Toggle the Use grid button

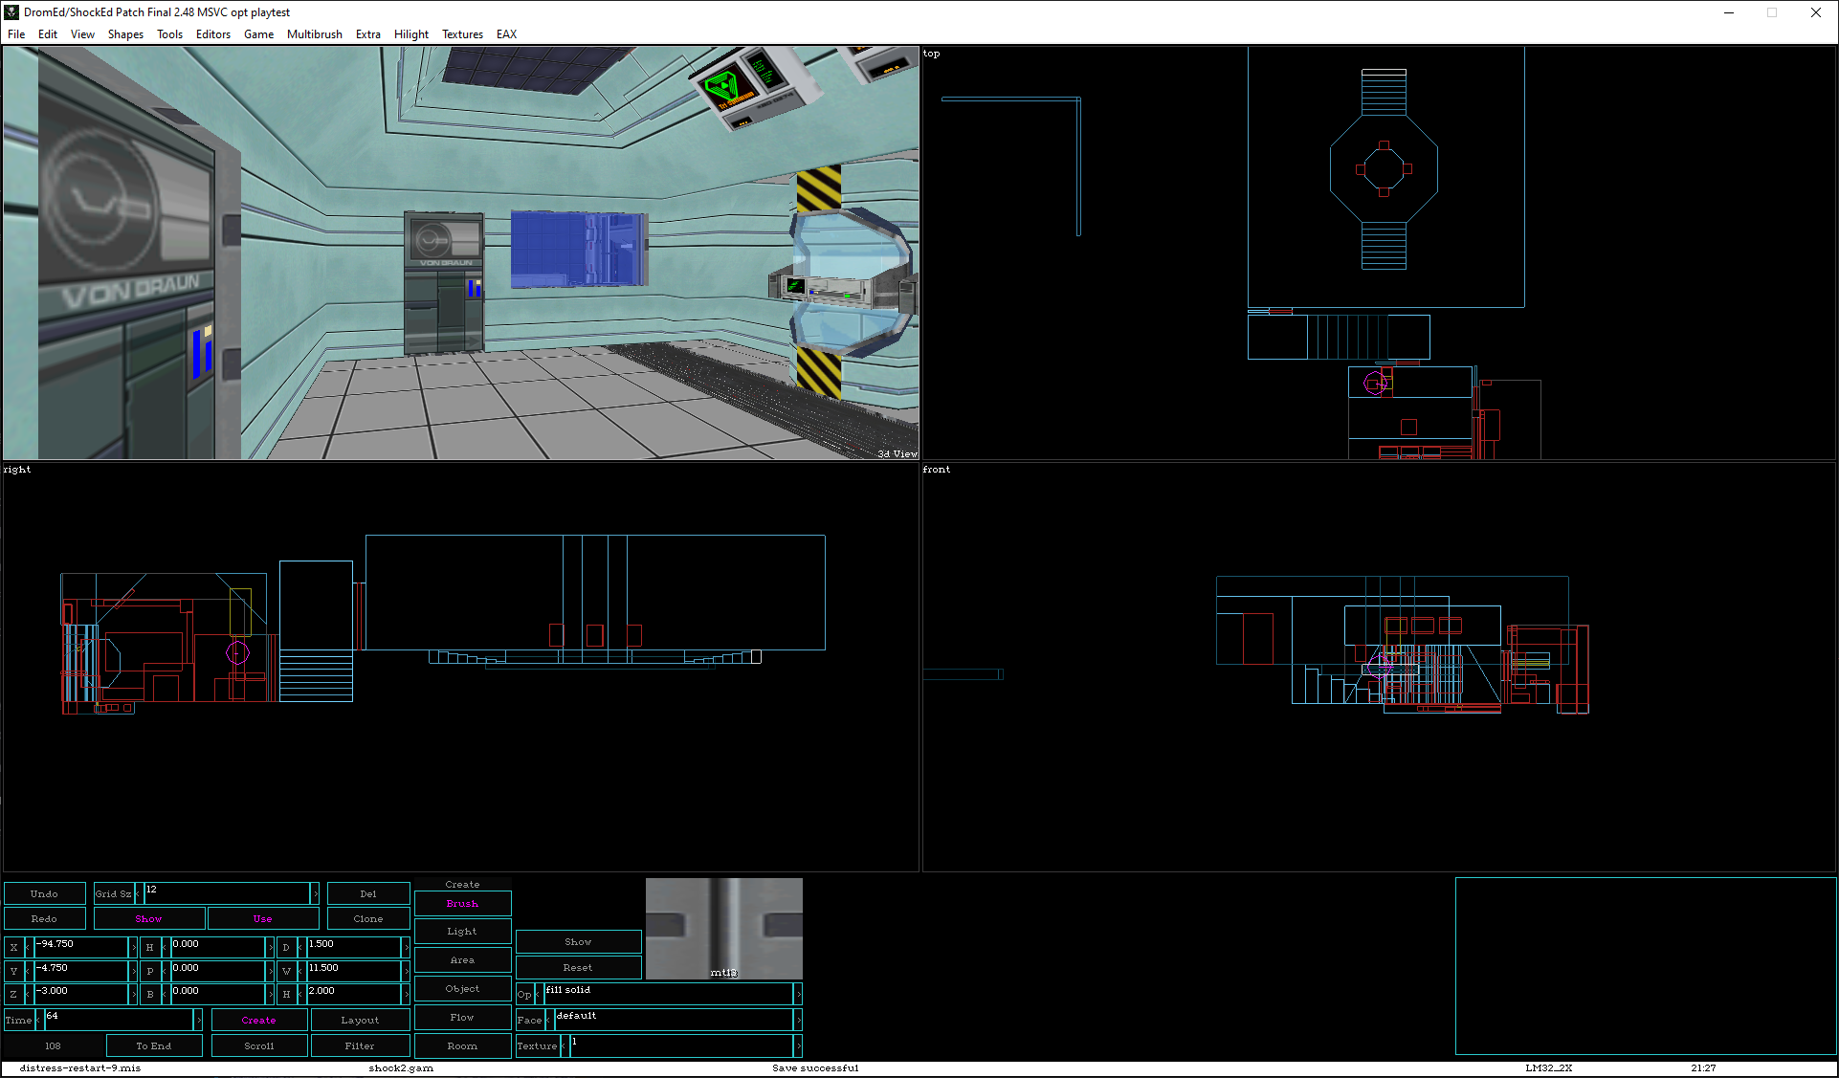point(263,918)
